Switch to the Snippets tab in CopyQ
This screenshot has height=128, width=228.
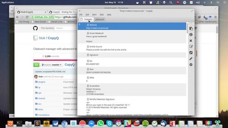pyautogui.click(x=87, y=19)
